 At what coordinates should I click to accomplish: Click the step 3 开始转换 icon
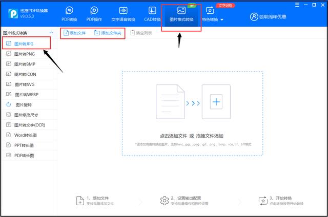tap(263, 201)
